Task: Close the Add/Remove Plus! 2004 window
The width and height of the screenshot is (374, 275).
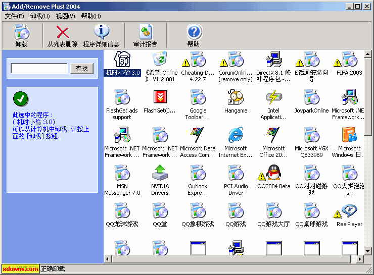Action: [x=366, y=7]
